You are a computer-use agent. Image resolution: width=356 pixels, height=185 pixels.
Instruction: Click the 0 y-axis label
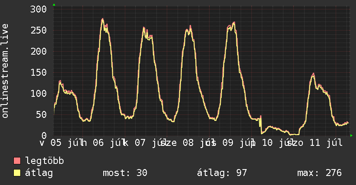click(44, 136)
